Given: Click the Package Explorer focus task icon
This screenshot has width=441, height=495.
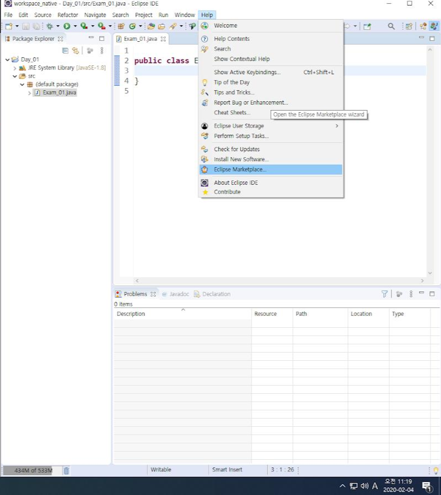Looking at the screenshot, I should tap(90, 51).
